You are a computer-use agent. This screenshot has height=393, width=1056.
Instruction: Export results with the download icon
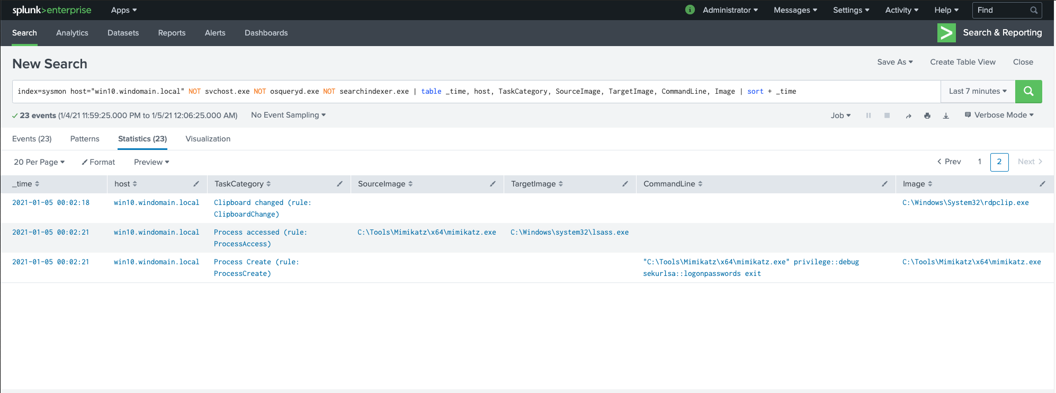946,115
